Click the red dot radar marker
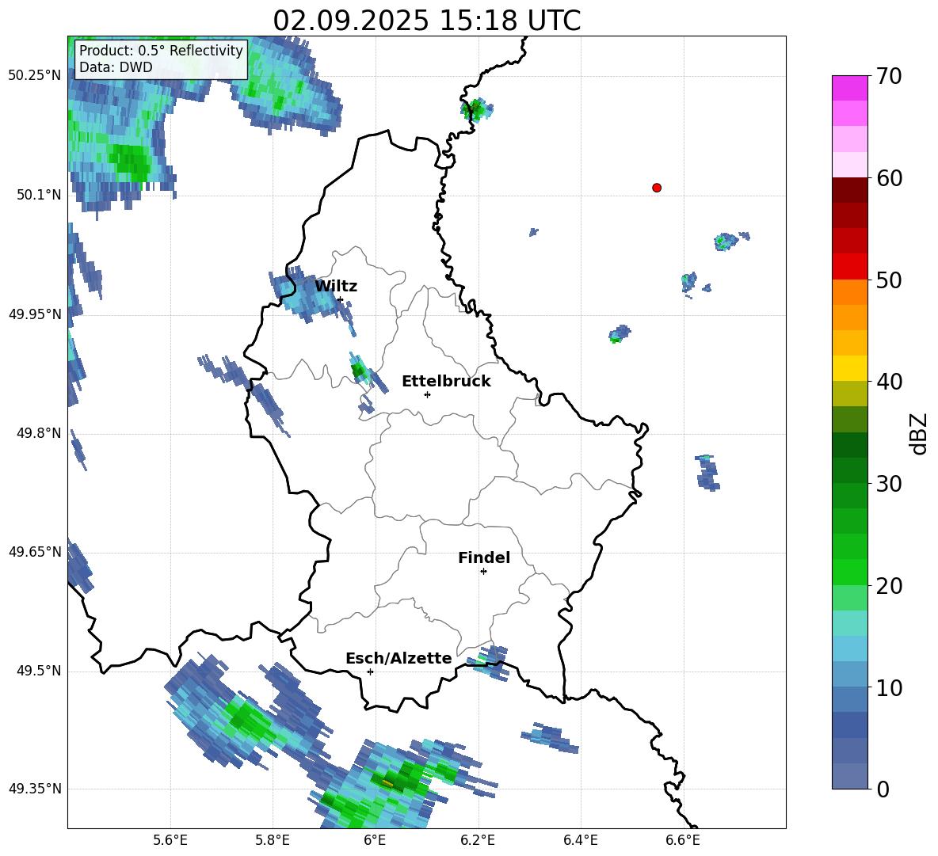This screenshot has width=938, height=856. (657, 188)
